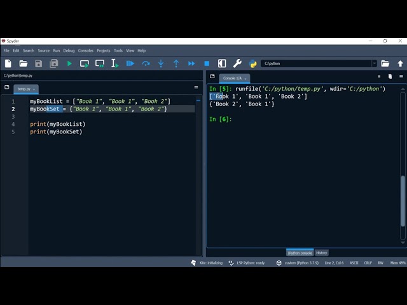The height and width of the screenshot is (305, 407).
Task: Click print(myBookSet) code line
Action: pos(56,132)
